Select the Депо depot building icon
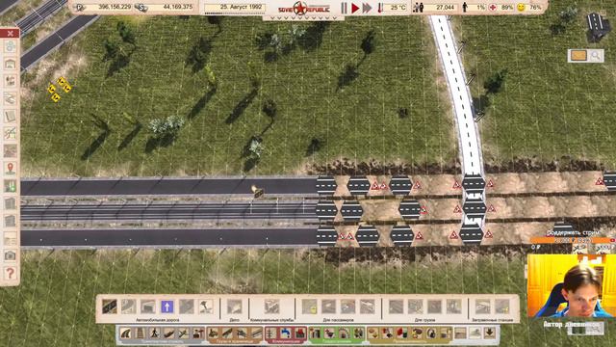Image resolution: width=616 pixels, height=347 pixels. tap(235, 307)
